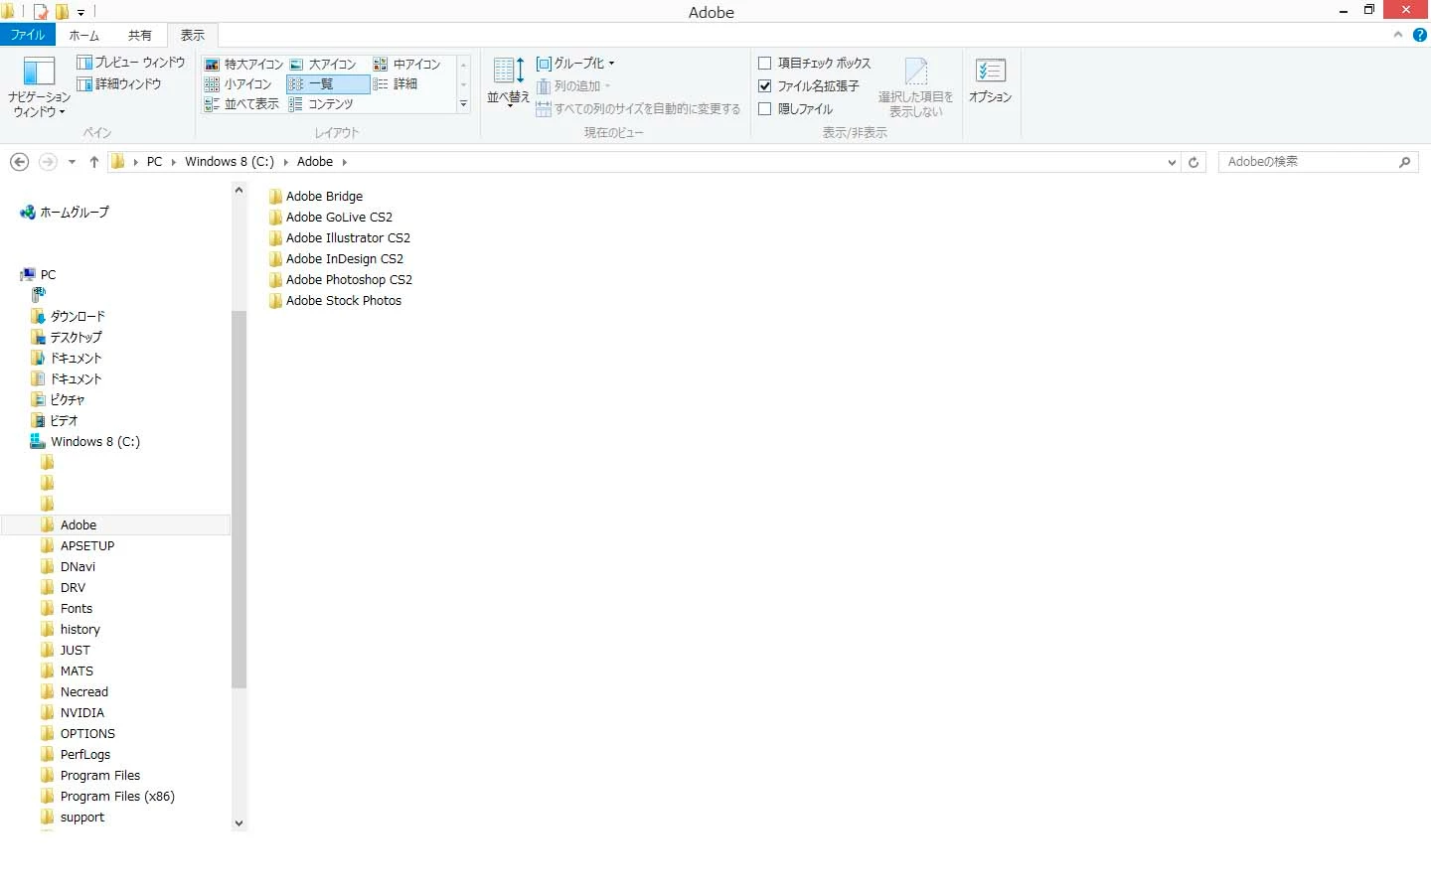
Task: Open the Adobe GoLive CS2 folder
Action: click(x=331, y=218)
